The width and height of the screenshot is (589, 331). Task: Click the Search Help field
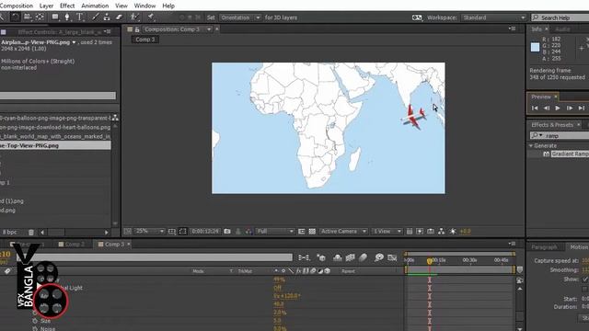(x=560, y=17)
